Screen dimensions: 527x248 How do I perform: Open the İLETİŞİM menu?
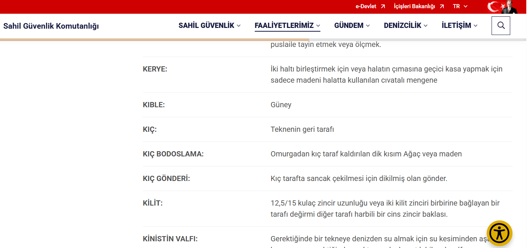coord(459,26)
